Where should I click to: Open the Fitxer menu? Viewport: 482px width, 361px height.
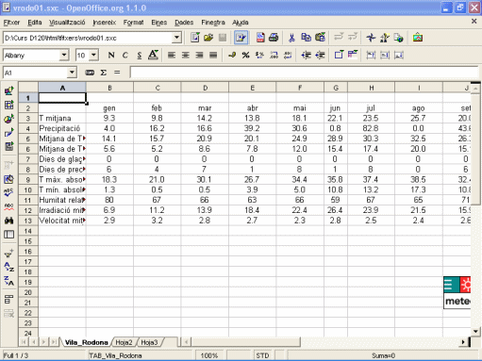(x=11, y=23)
